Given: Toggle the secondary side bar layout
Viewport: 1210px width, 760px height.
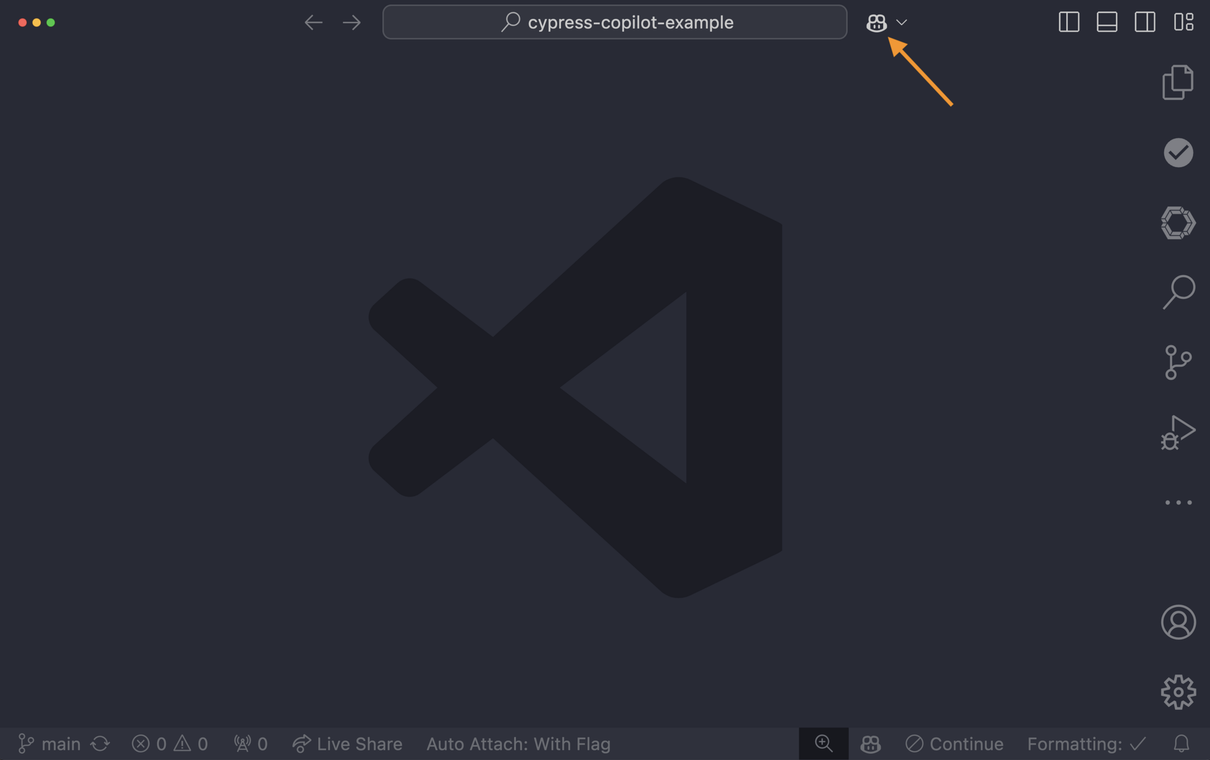Looking at the screenshot, I should (x=1145, y=23).
